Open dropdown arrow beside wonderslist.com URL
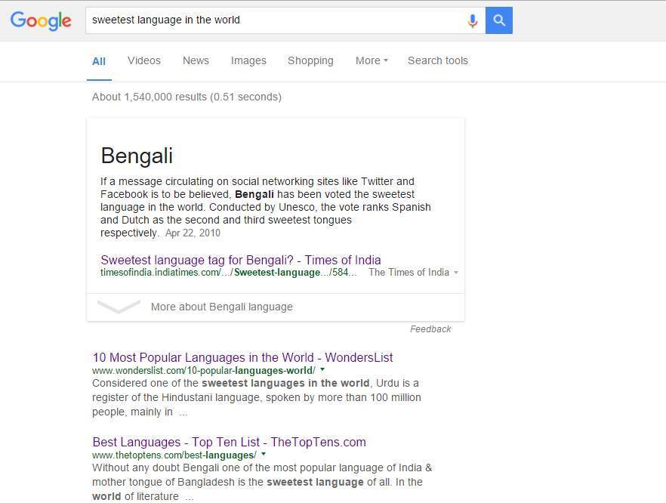Viewport: 666px width, 503px height. pyautogui.click(x=322, y=369)
